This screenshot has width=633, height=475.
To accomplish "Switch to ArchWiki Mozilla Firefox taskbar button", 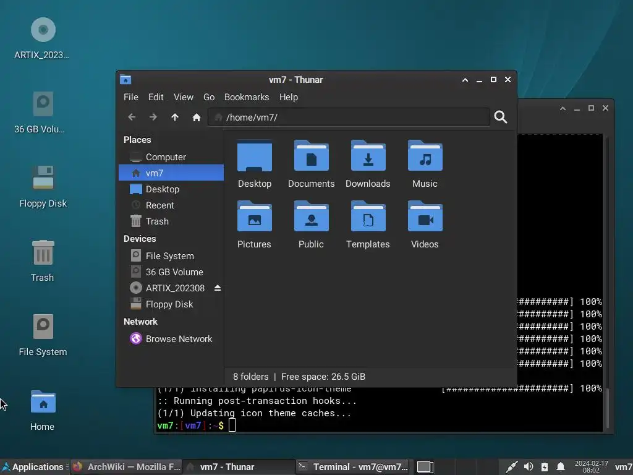I will pyautogui.click(x=126, y=467).
